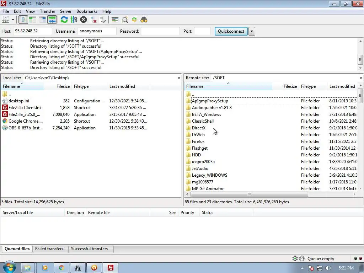Select the BETA_Windows folder
Image resolution: width=364 pixels, height=273 pixels.
click(x=207, y=114)
